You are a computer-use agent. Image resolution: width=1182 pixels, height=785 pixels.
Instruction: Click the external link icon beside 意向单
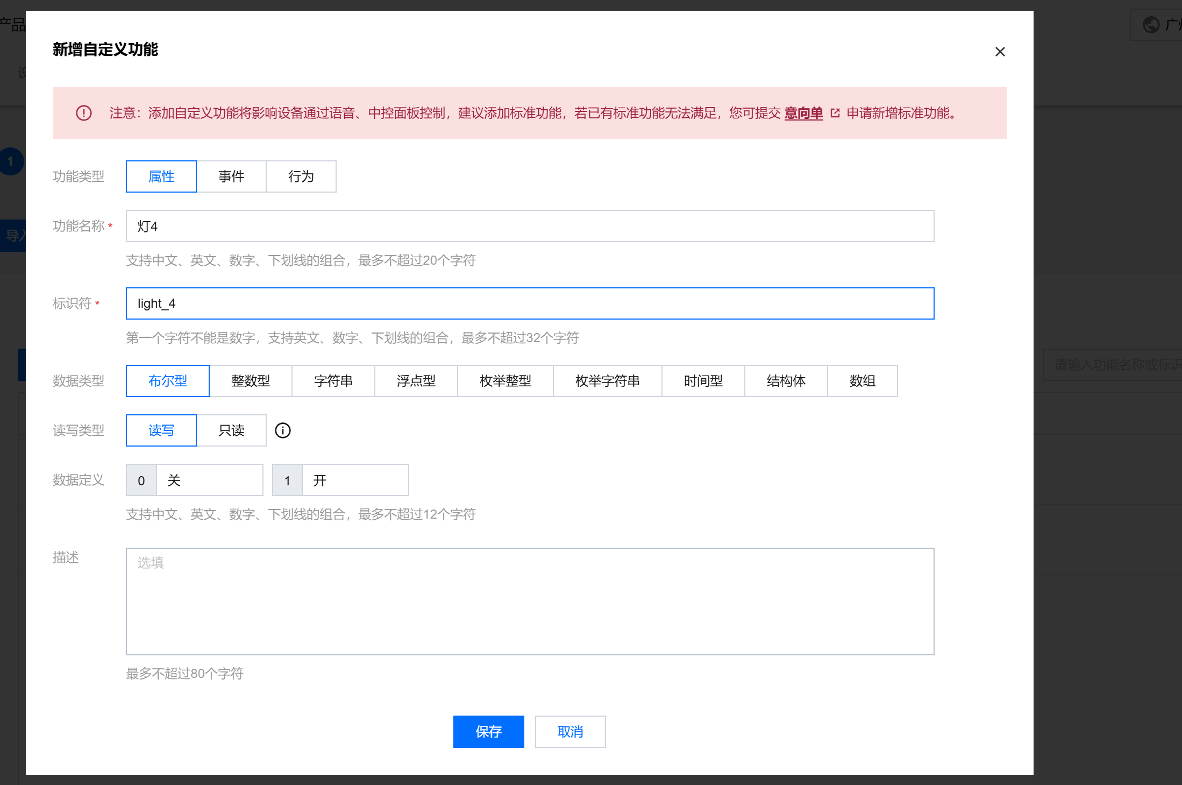pyautogui.click(x=835, y=113)
